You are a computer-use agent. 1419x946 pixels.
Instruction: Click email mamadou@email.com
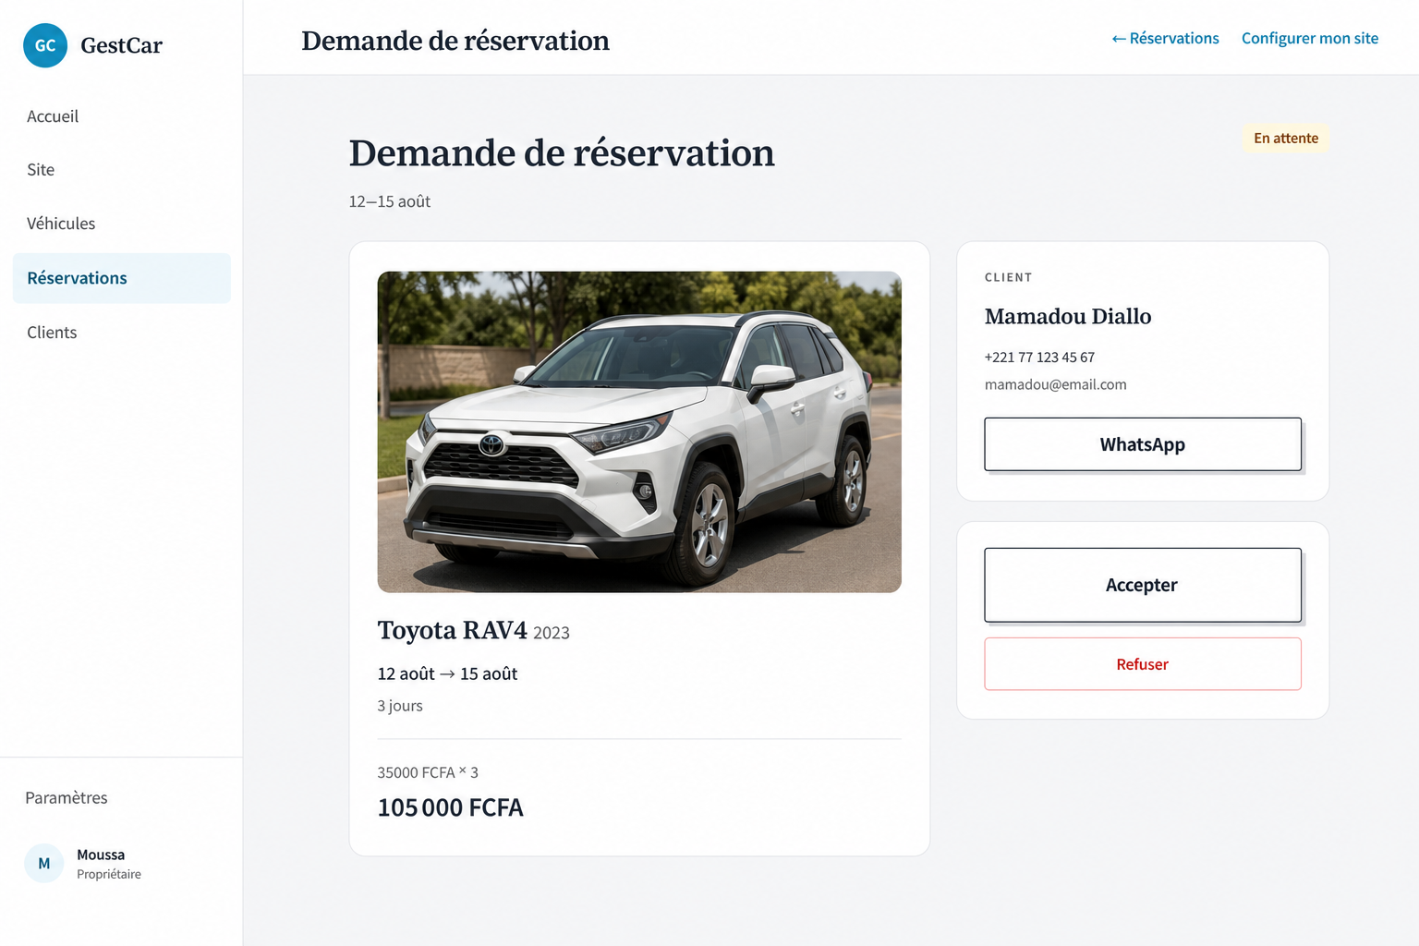coord(1056,384)
